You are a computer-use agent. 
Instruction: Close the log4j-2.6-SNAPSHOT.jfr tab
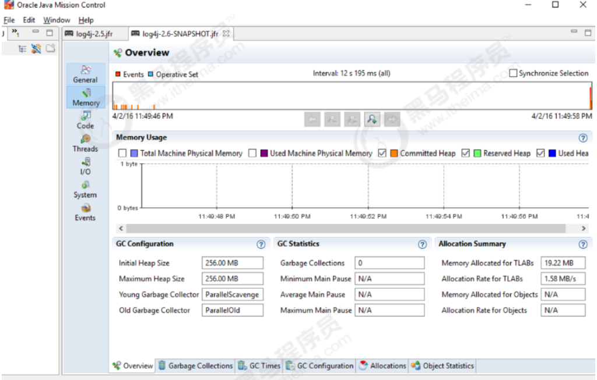click(226, 33)
